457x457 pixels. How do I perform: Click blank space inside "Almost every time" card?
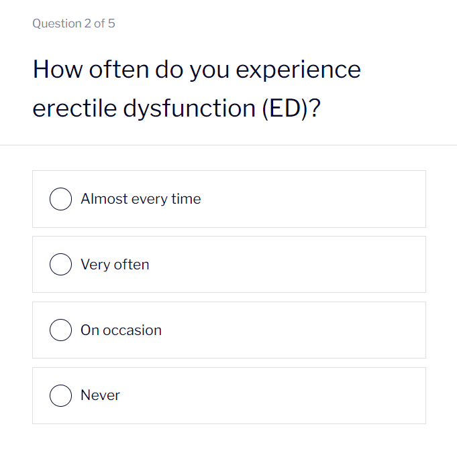pyautogui.click(x=315, y=199)
